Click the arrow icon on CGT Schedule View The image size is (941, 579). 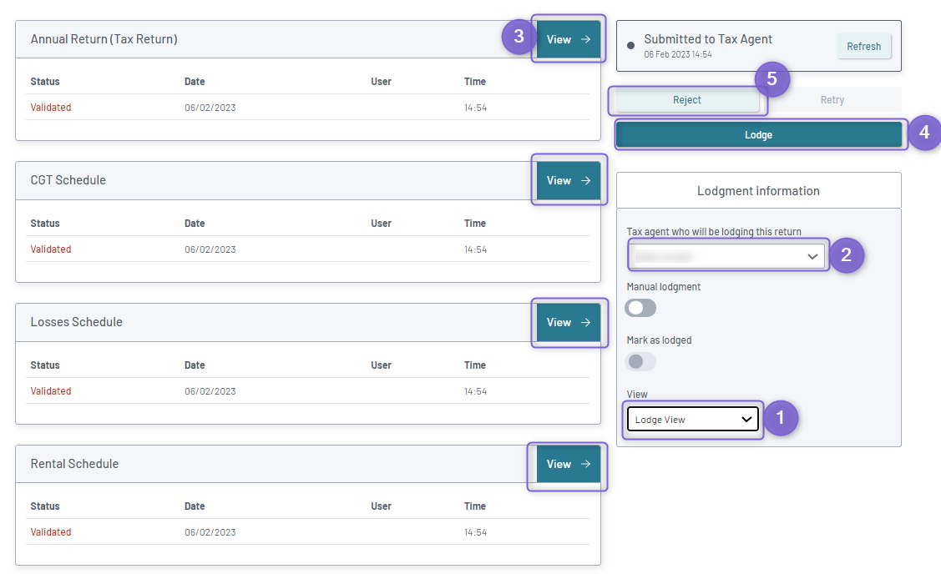(586, 180)
